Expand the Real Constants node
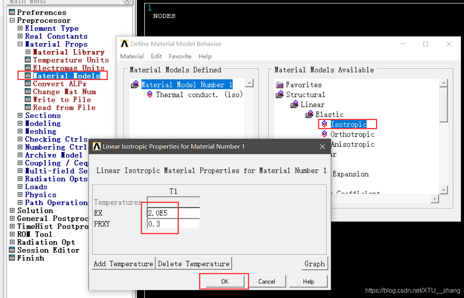 pos(20,36)
